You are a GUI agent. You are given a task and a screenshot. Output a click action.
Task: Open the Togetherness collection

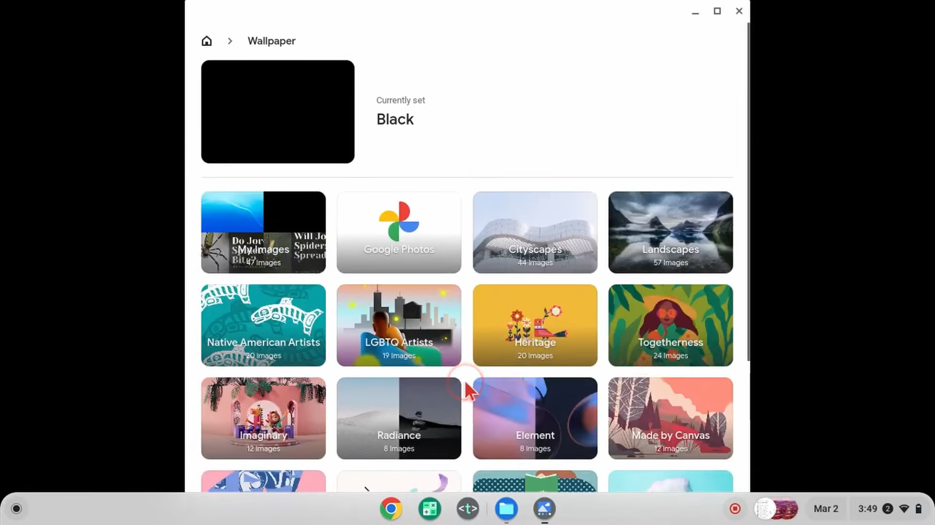[670, 325]
